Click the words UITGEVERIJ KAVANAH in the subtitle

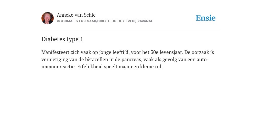click(x=135, y=21)
